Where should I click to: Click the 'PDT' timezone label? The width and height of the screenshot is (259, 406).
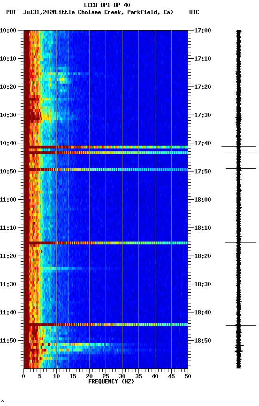pos(11,12)
